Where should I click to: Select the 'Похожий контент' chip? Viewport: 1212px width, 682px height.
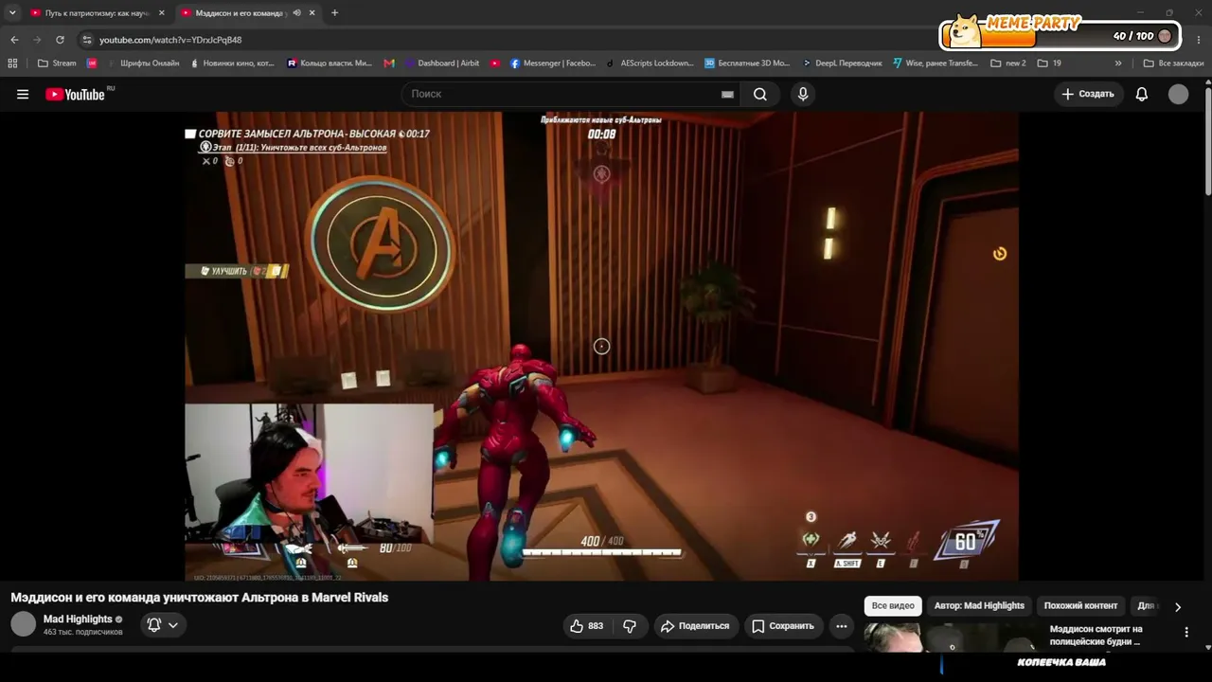point(1080,606)
